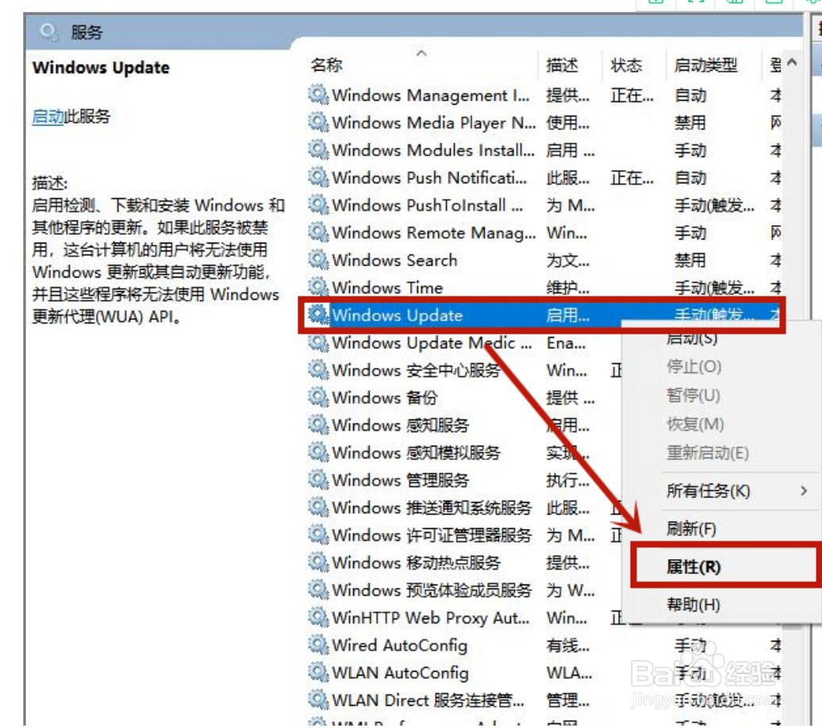The width and height of the screenshot is (822, 728).
Task: Sort by the 状态 column header
Action: [x=626, y=65]
